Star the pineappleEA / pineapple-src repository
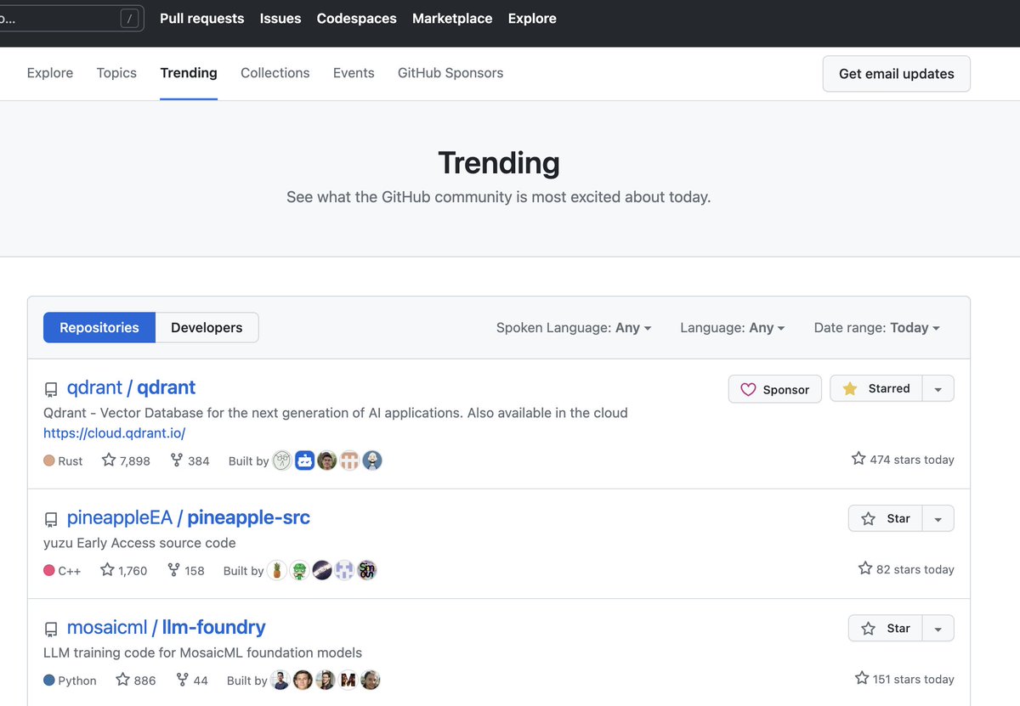Image resolution: width=1020 pixels, height=706 pixels. click(885, 518)
